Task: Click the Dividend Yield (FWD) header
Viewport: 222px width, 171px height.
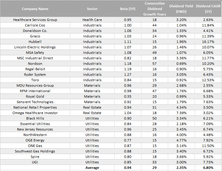Action: click(x=181, y=9)
